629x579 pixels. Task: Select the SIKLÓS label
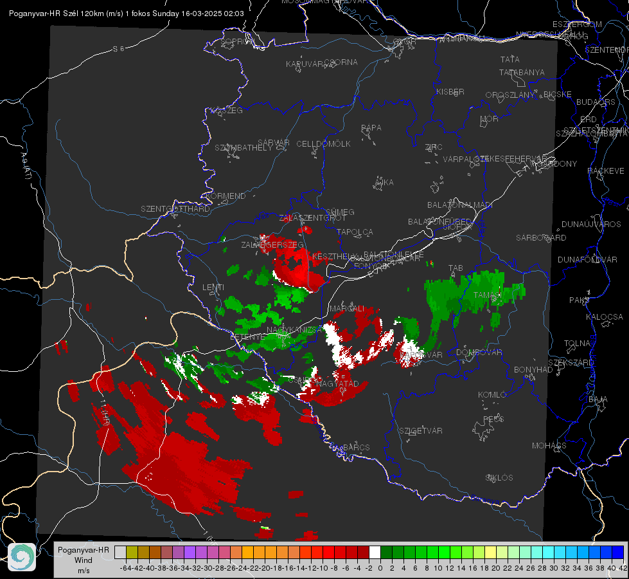[499, 478]
